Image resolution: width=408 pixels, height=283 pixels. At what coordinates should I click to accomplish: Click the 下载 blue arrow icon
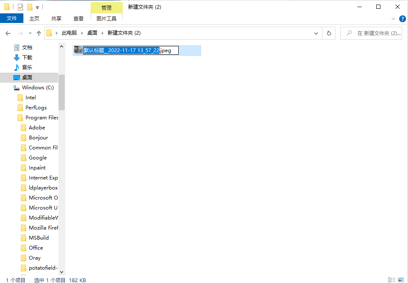pos(17,58)
